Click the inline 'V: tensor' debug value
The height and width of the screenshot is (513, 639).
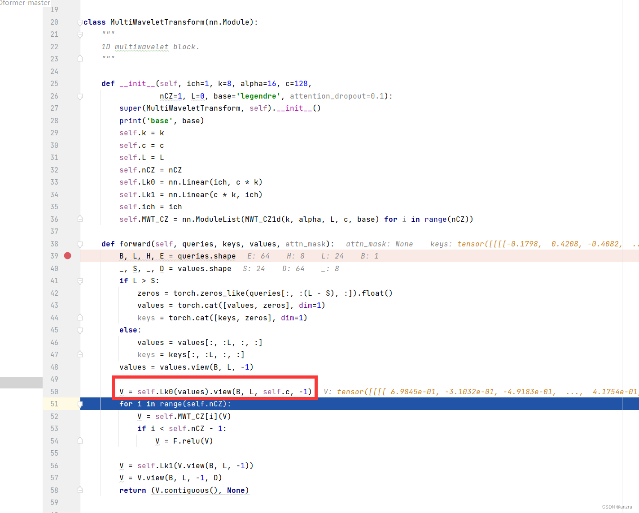(x=480, y=392)
